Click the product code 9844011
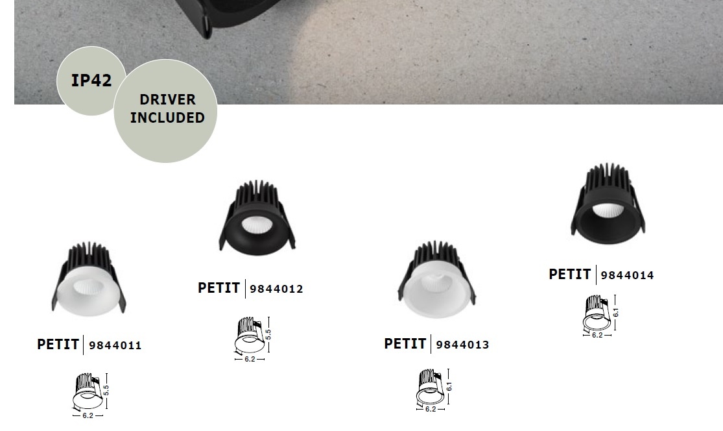 point(115,345)
